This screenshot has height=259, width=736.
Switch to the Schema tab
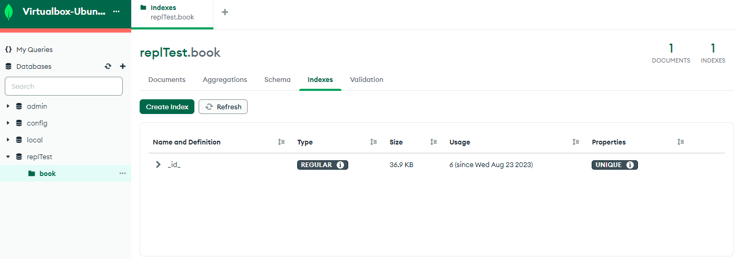tap(278, 80)
